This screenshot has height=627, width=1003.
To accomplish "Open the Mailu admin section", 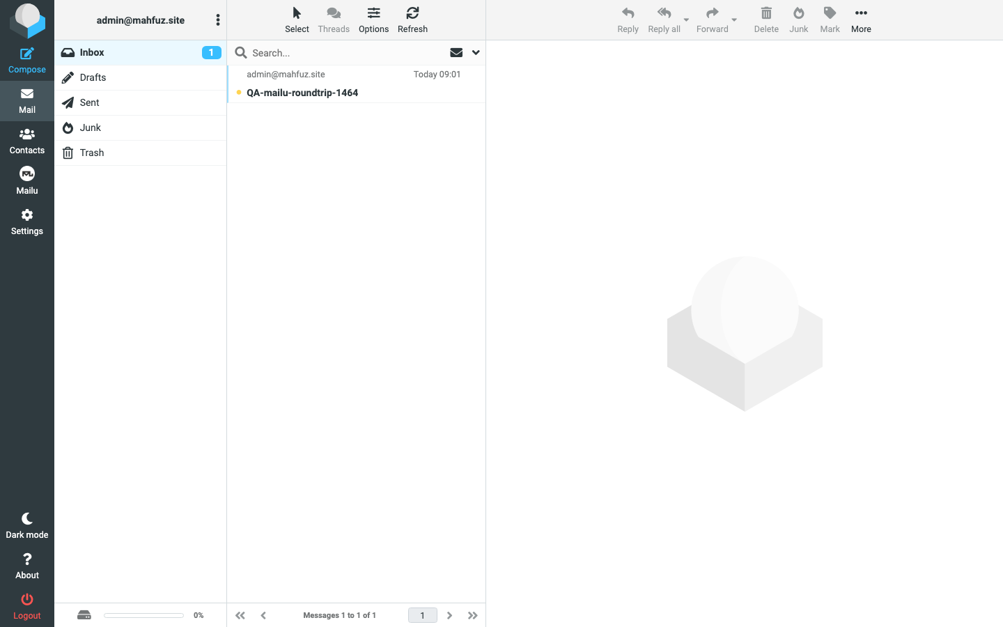I will [x=27, y=182].
